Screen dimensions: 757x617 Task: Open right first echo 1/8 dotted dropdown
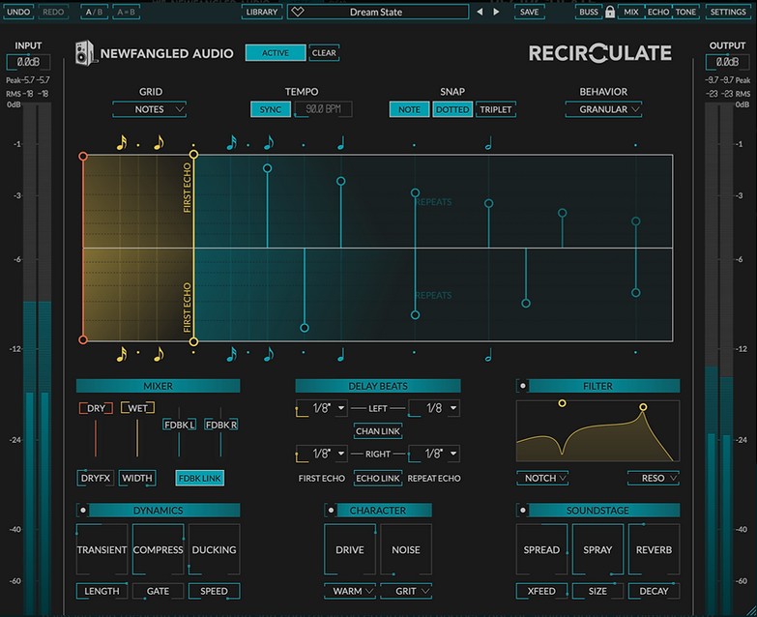click(322, 454)
